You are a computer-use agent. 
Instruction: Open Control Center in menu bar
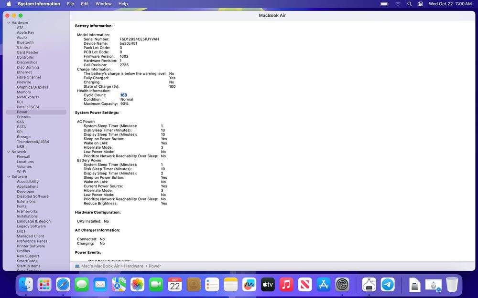click(420, 4)
